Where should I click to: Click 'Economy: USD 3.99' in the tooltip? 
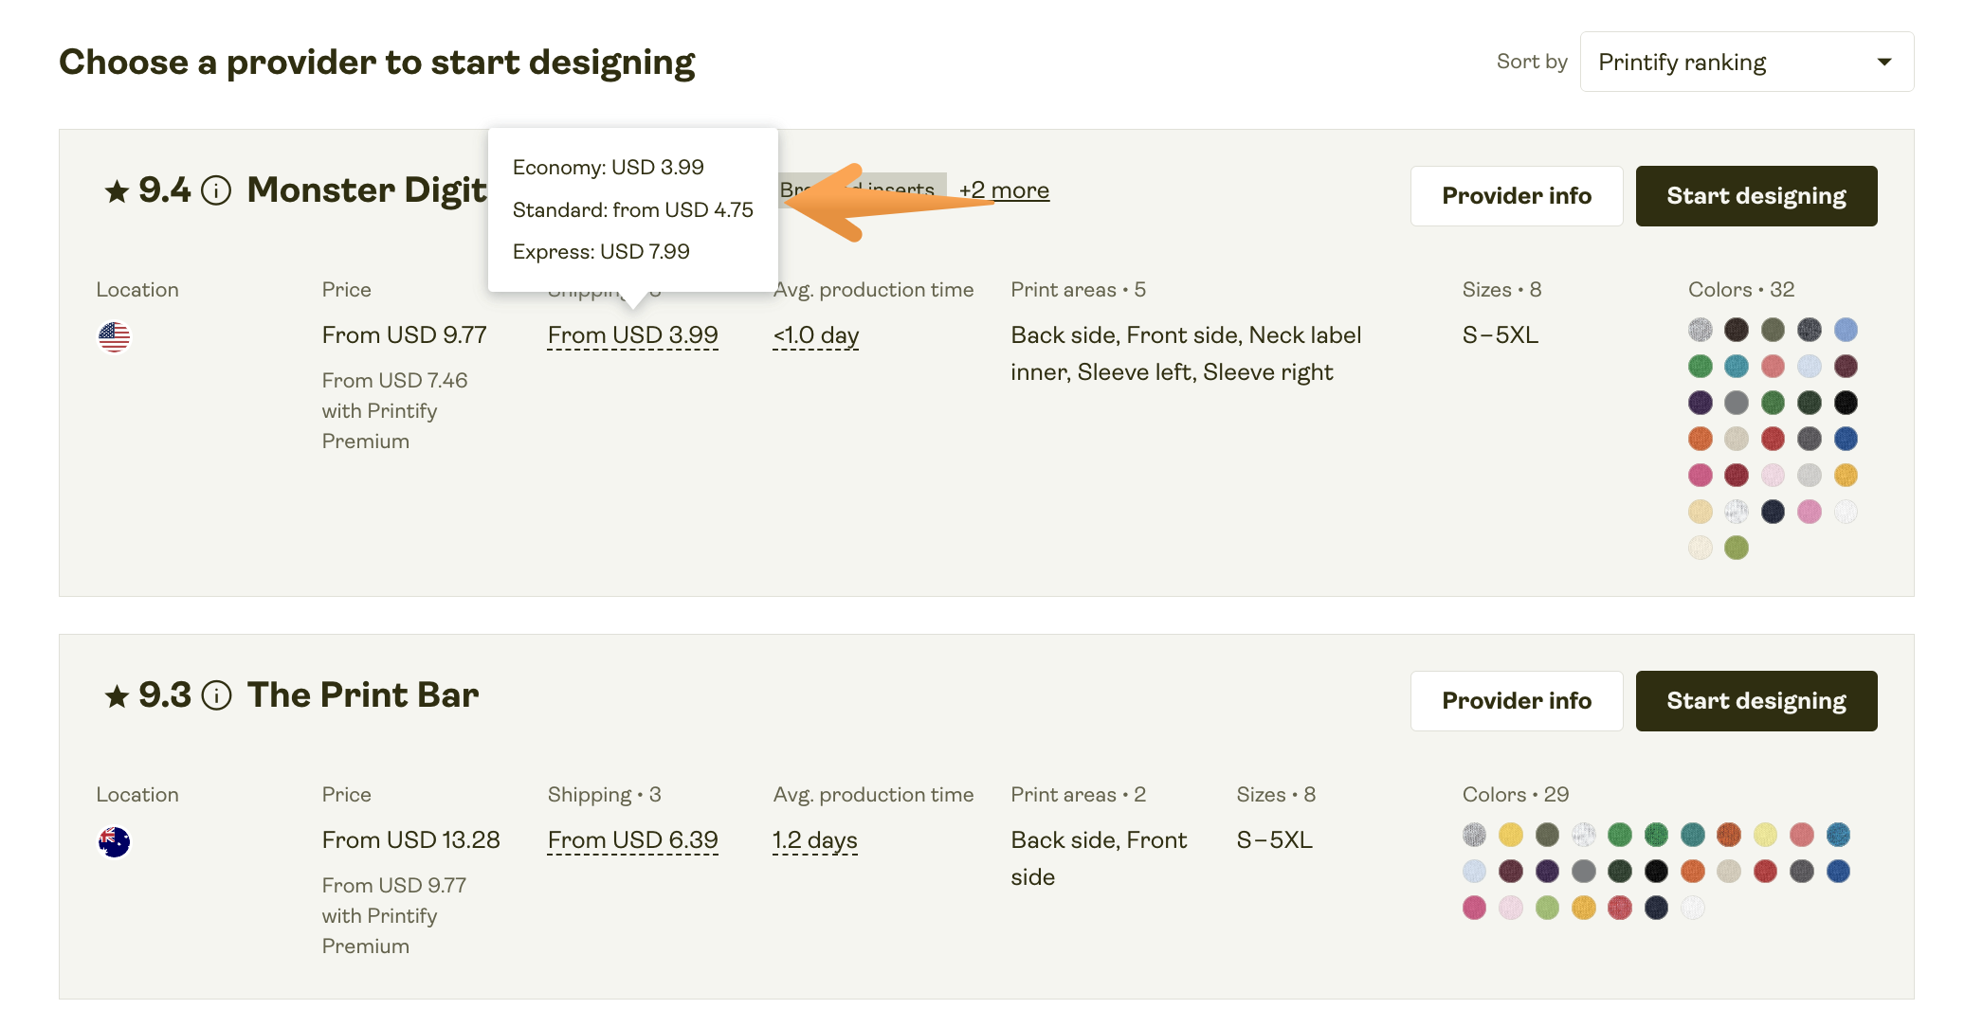point(608,168)
